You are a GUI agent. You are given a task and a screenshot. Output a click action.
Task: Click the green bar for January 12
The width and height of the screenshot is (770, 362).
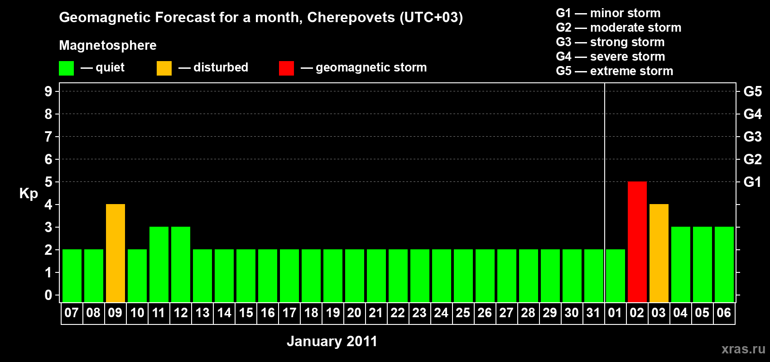click(x=181, y=264)
